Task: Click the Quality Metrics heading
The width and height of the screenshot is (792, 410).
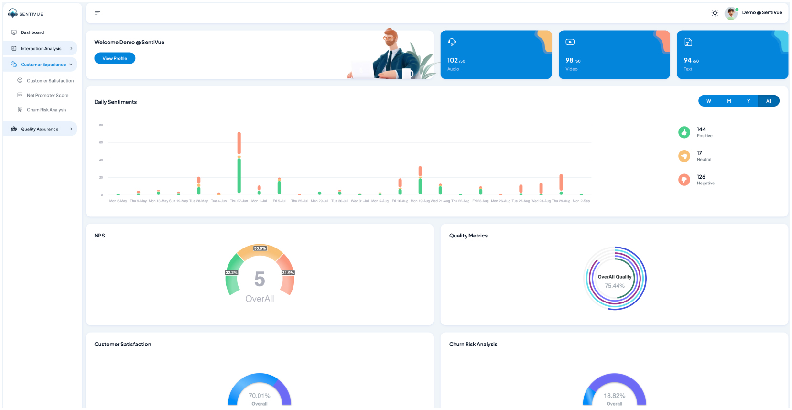Action: (x=468, y=236)
